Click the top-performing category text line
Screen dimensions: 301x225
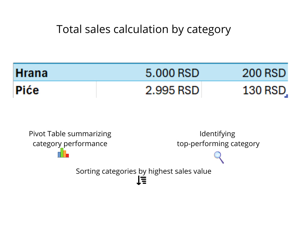coord(218,143)
